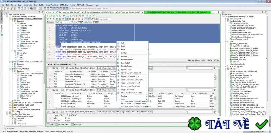Open the Messages tab

[x=76, y=125]
